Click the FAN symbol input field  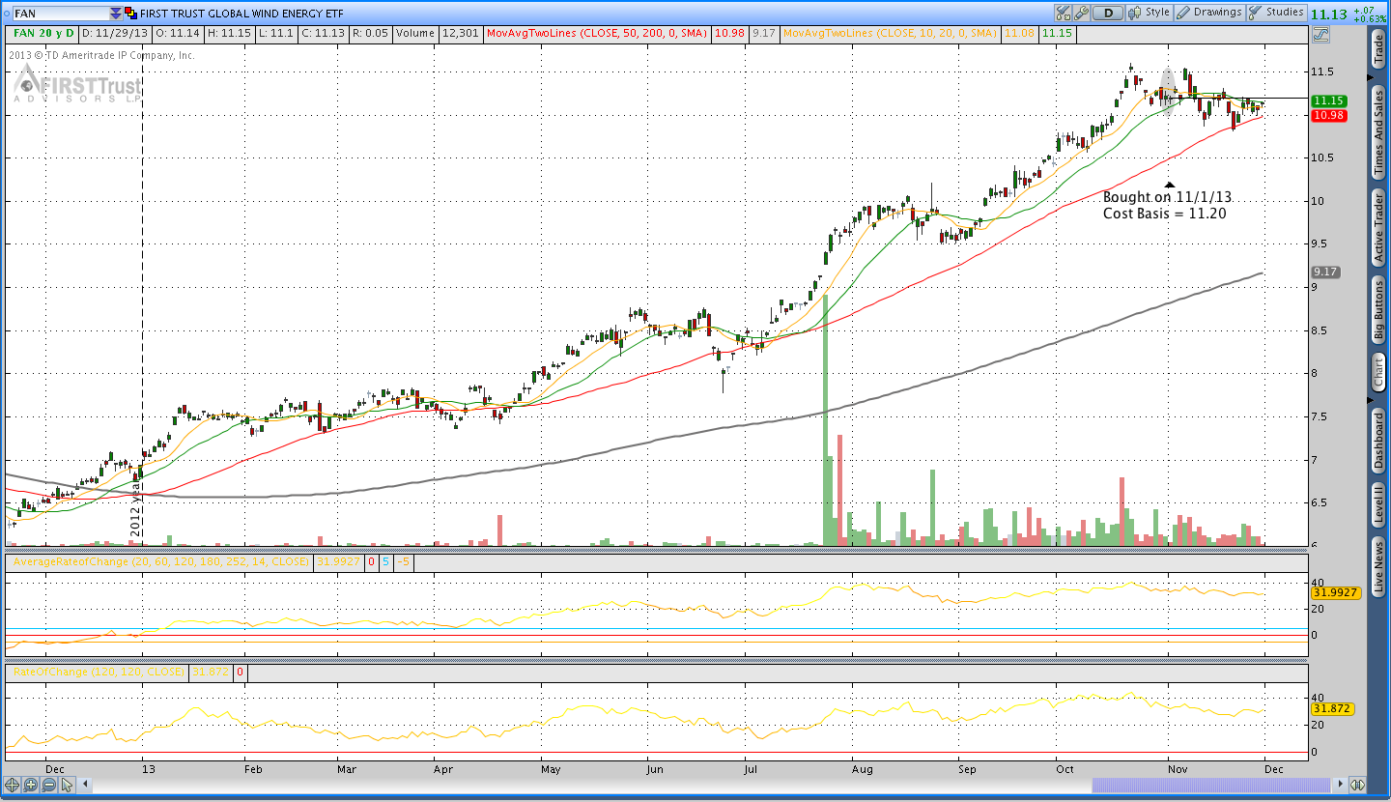(59, 14)
